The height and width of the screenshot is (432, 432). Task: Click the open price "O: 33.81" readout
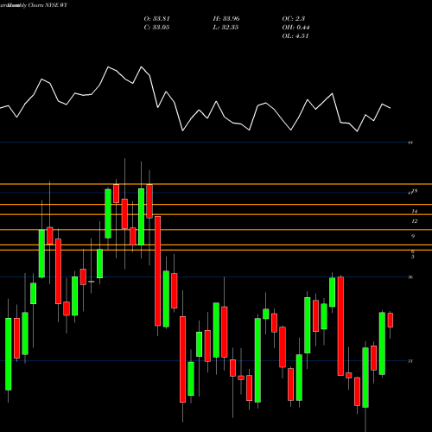coord(156,19)
